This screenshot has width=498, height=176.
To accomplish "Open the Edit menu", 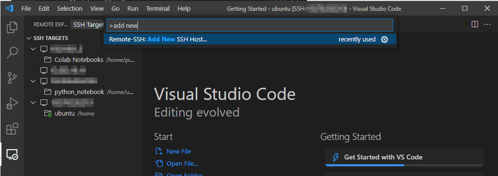I will [44, 9].
